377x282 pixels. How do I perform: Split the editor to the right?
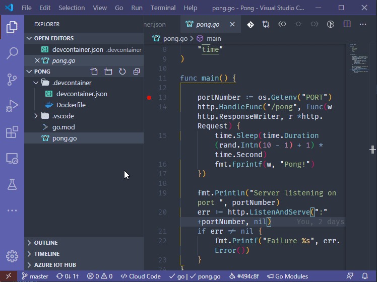347,24
